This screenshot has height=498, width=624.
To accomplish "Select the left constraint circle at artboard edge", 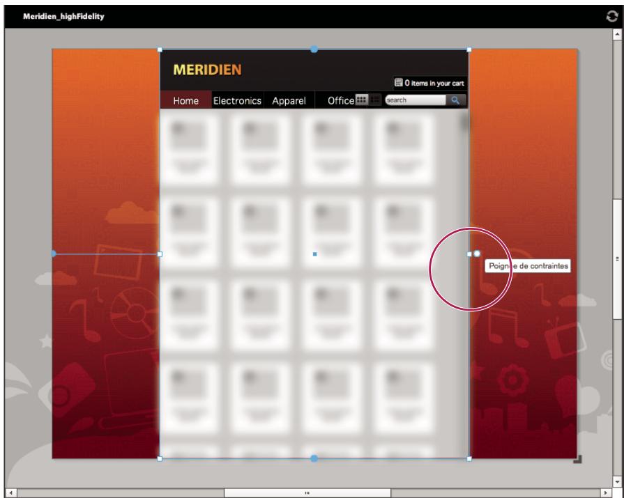I will tap(54, 254).
